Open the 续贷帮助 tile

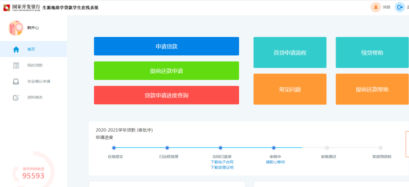pyautogui.click(x=372, y=53)
